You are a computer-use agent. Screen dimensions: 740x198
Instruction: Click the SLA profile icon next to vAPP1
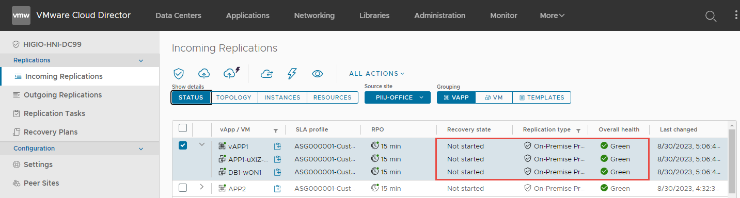click(x=278, y=146)
